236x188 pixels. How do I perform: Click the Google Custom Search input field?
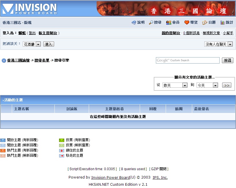(x=188, y=60)
